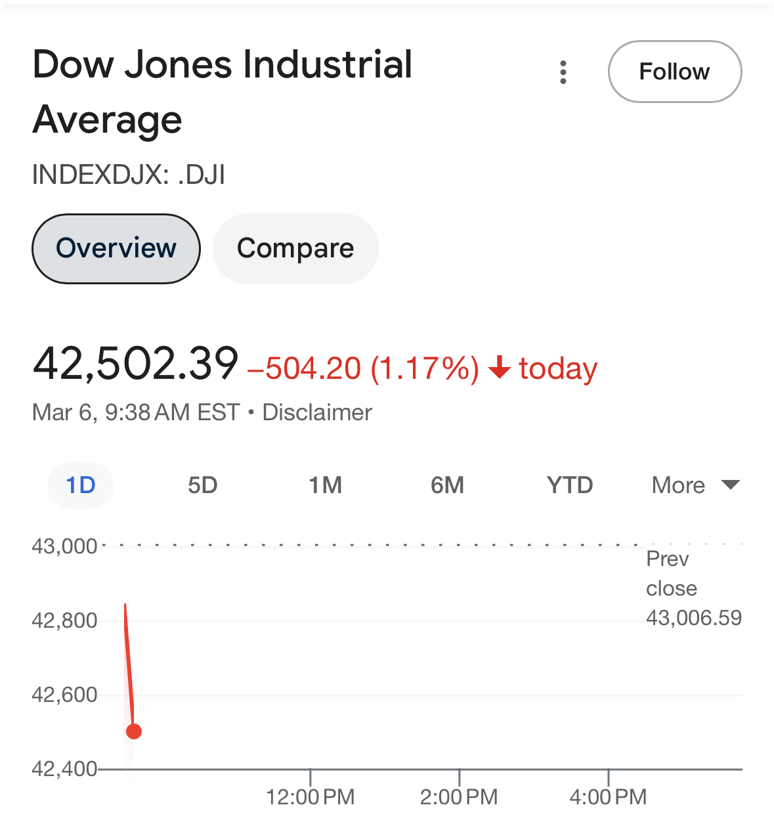Click the Prev close 43,006.59 label

coord(694,588)
